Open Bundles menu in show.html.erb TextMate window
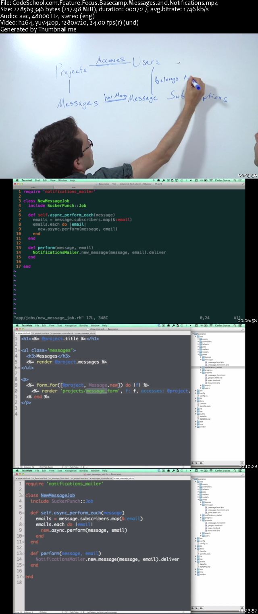 click(83, 325)
